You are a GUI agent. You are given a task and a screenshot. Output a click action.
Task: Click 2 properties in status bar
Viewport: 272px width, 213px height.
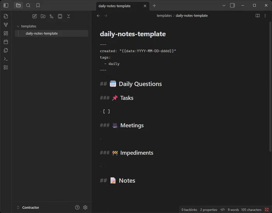[x=209, y=210]
